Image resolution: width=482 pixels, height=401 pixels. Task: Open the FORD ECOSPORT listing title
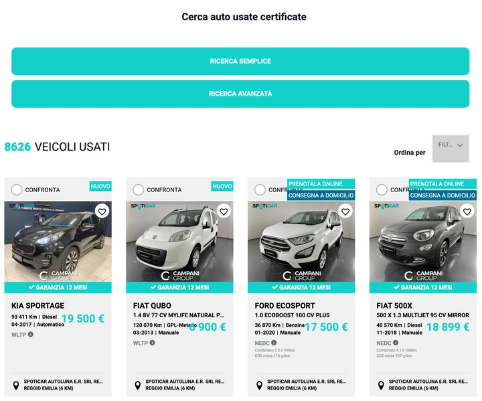coord(285,306)
